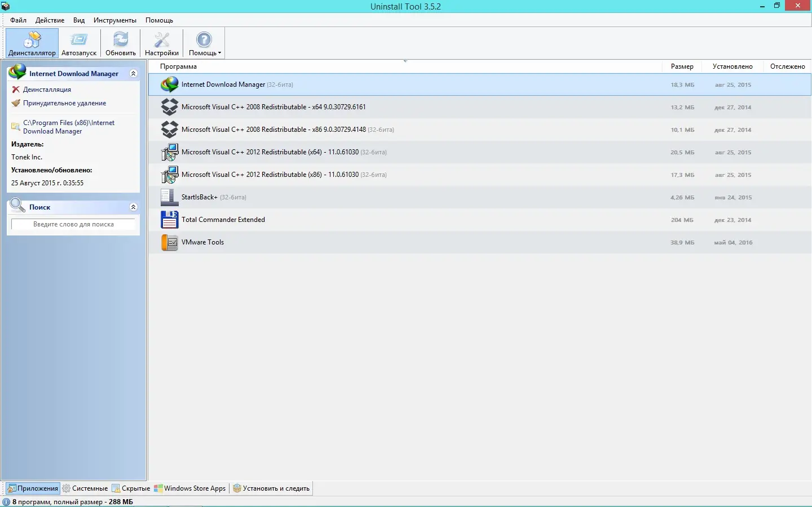812x507 pixels.
Task: Click the red Деинсталляция icon in sidebar
Action: point(15,89)
